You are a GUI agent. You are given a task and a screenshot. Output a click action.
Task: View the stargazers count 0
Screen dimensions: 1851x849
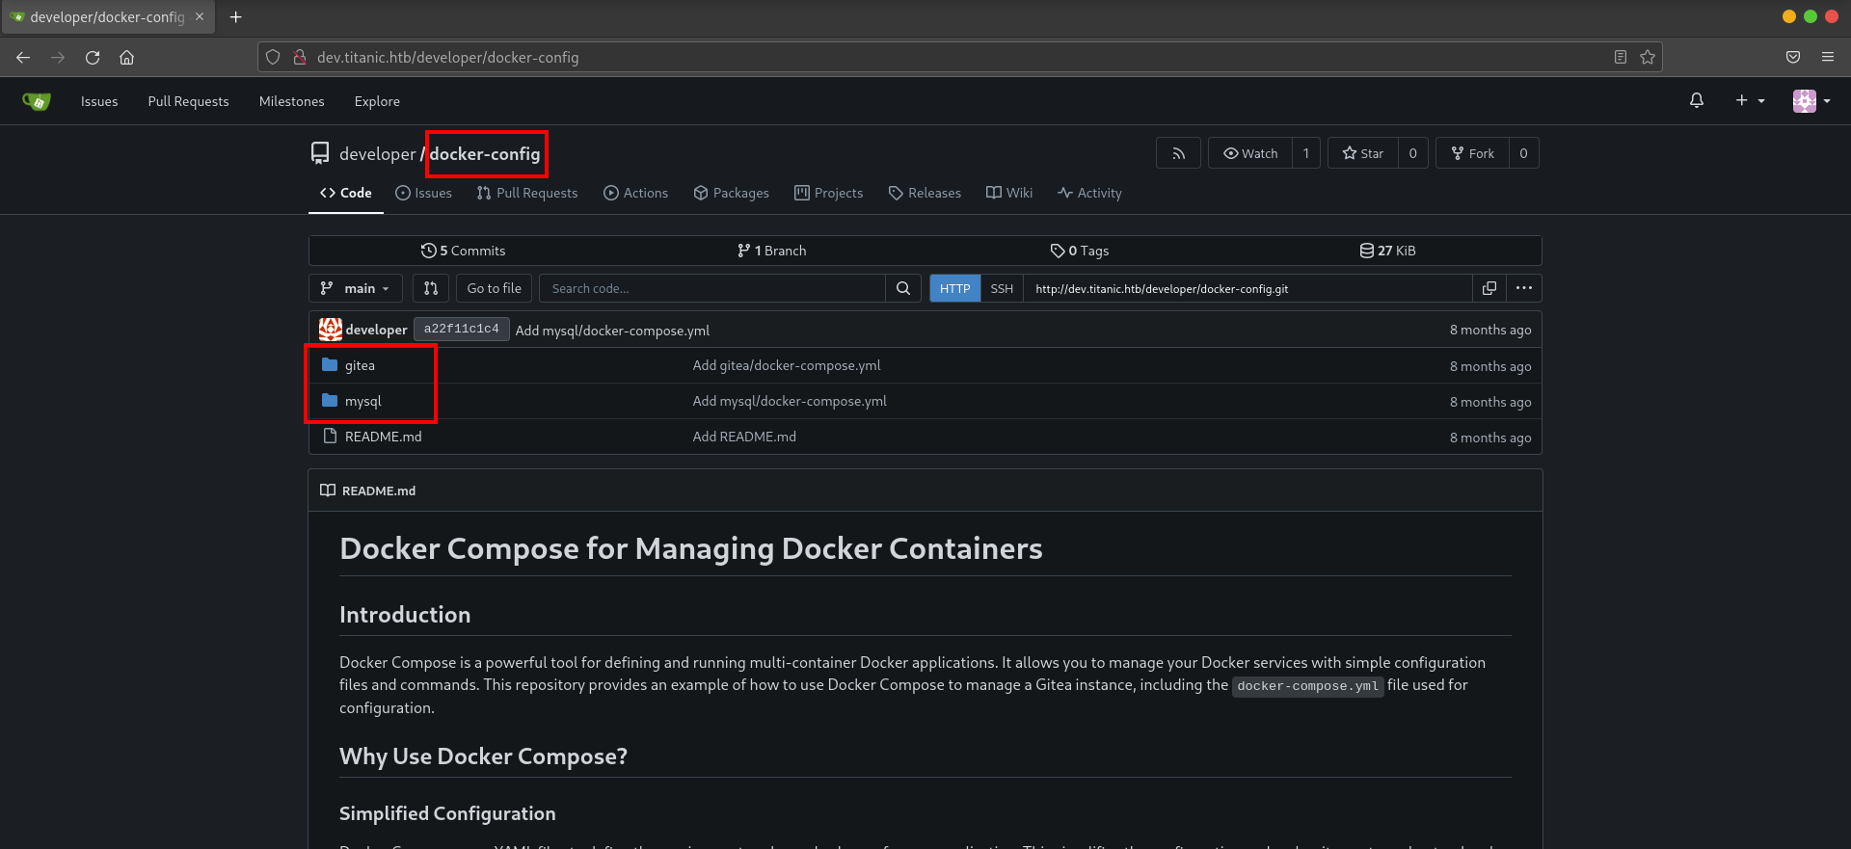pyautogui.click(x=1413, y=153)
